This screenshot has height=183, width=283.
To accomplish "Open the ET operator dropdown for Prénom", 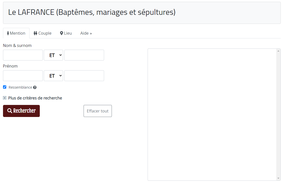I will [x=54, y=76].
